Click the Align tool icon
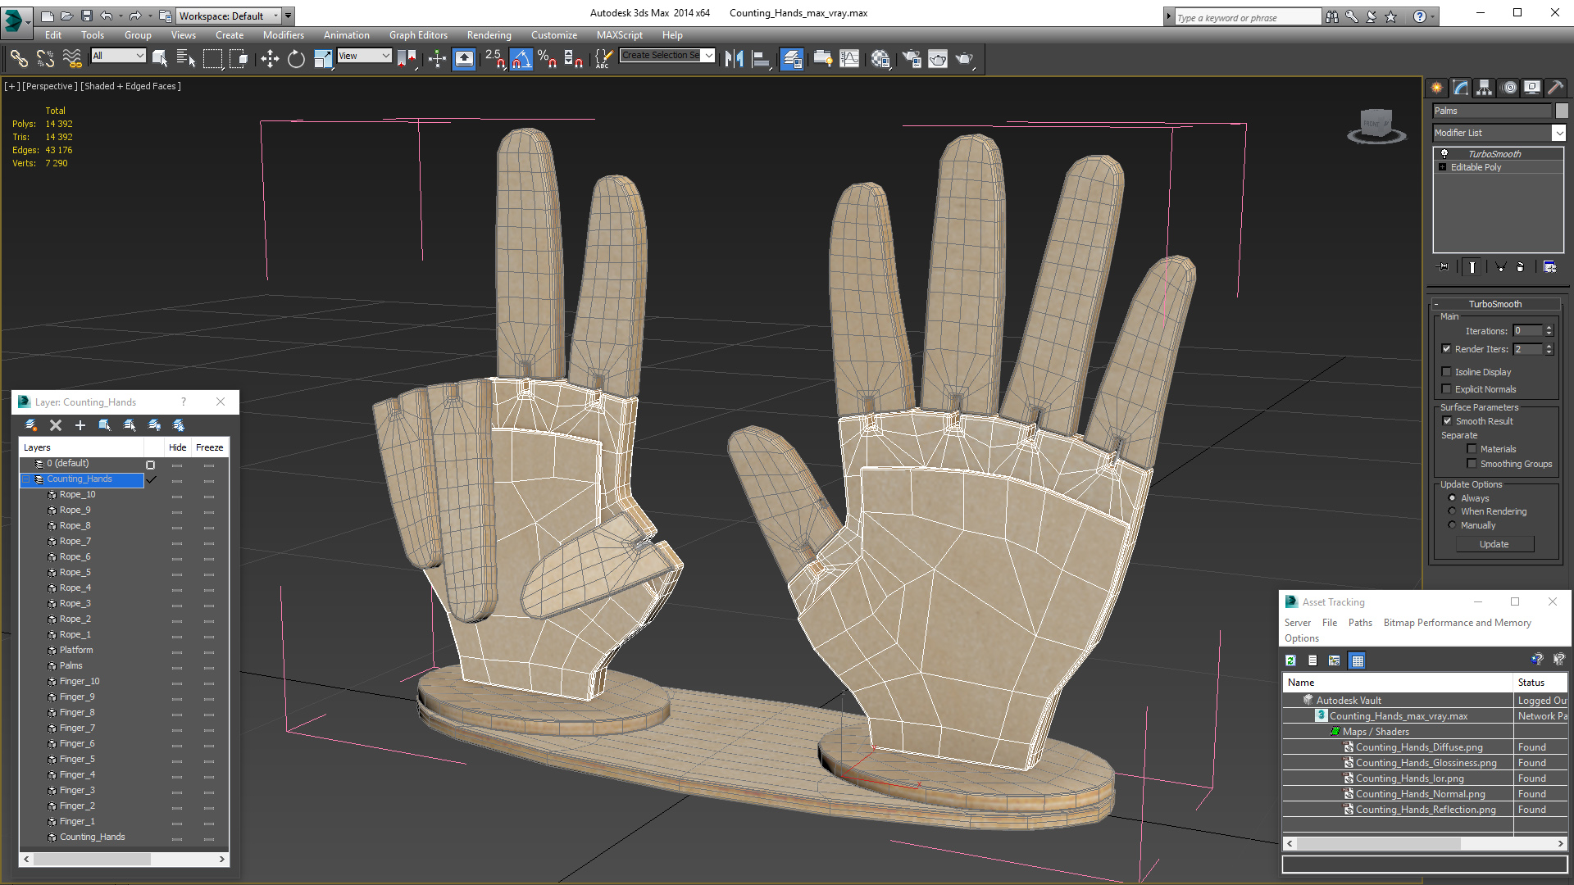1574x885 pixels. 762,58
